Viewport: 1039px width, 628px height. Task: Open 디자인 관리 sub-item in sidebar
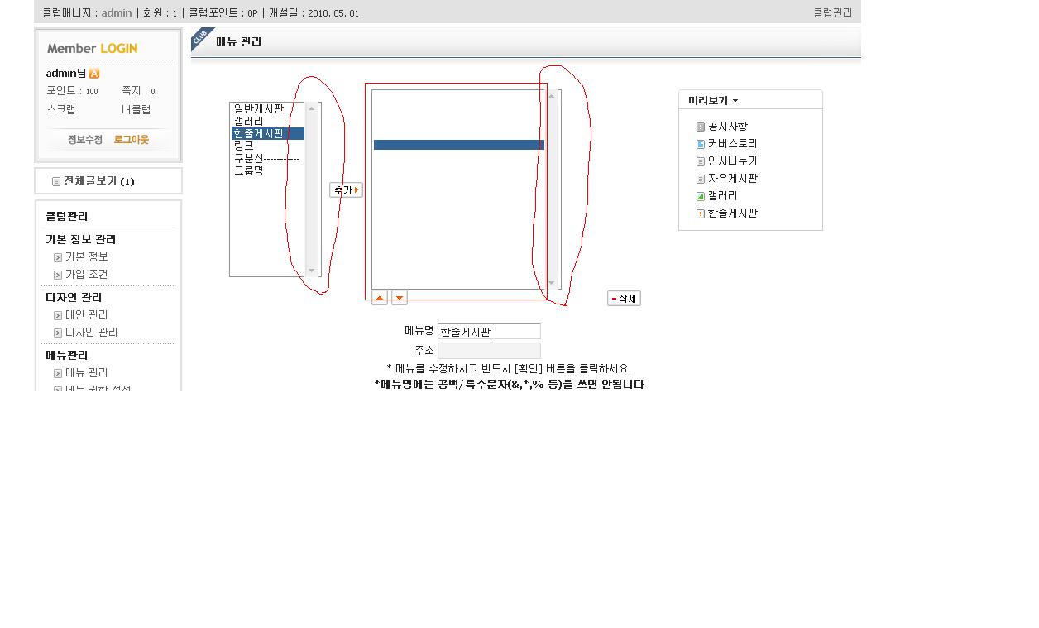click(92, 333)
